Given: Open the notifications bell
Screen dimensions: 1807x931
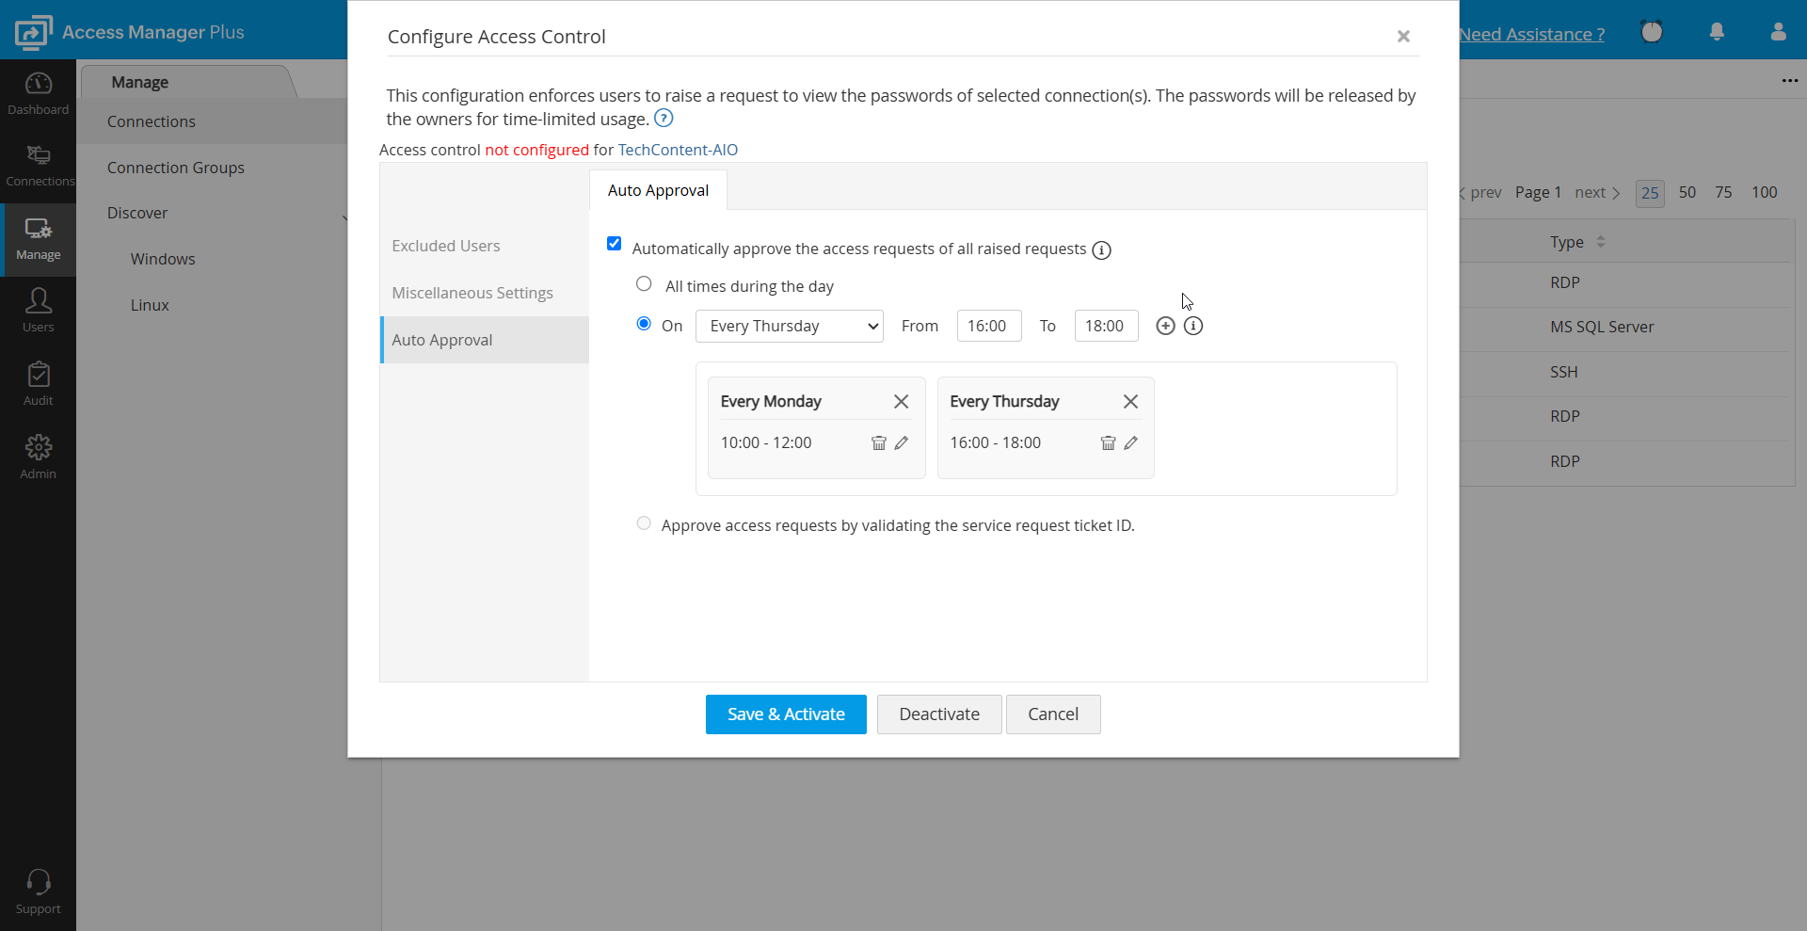Looking at the screenshot, I should (x=1717, y=32).
